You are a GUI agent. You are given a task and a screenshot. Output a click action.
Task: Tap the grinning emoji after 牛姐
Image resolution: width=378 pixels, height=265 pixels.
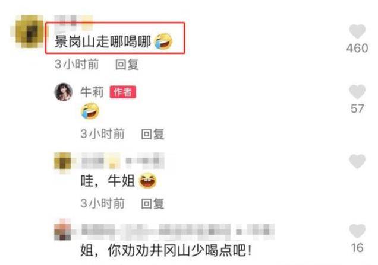[148, 181]
